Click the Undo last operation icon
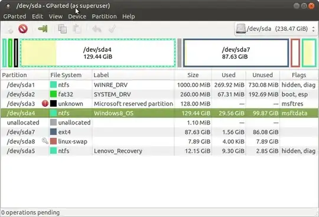 (x=97, y=29)
